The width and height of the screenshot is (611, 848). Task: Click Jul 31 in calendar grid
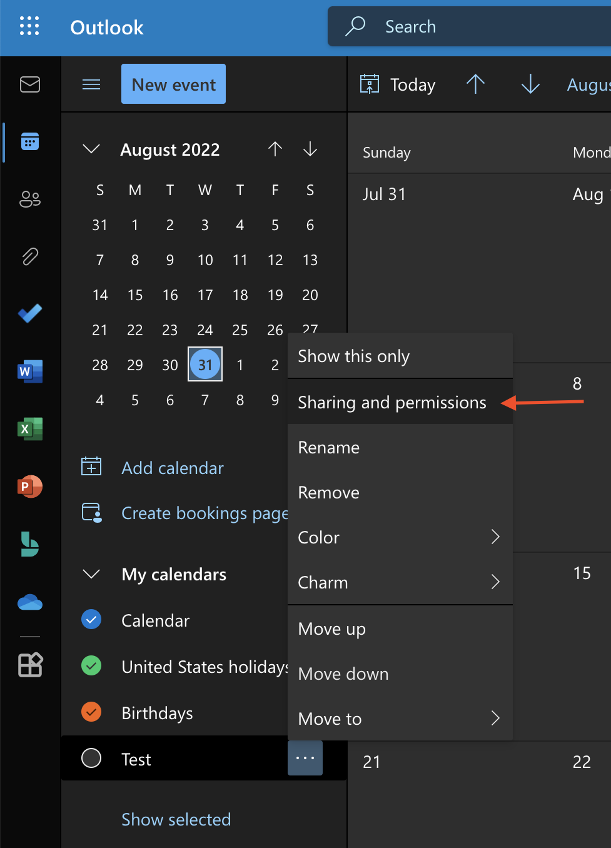(384, 194)
